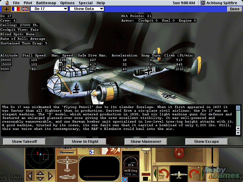243x182 pixels.
Task: Click the 'Blind Spot: None' text
Action: click(x=18, y=34)
